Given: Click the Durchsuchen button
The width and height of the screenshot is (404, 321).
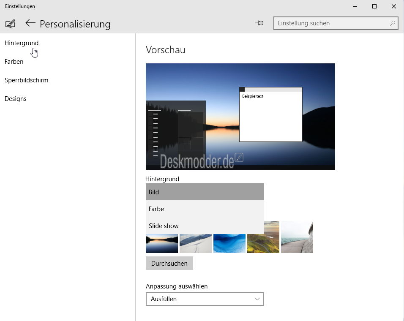Looking at the screenshot, I should [169, 263].
